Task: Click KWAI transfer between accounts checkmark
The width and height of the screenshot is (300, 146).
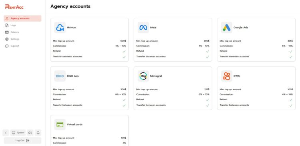Action: pos(291,105)
